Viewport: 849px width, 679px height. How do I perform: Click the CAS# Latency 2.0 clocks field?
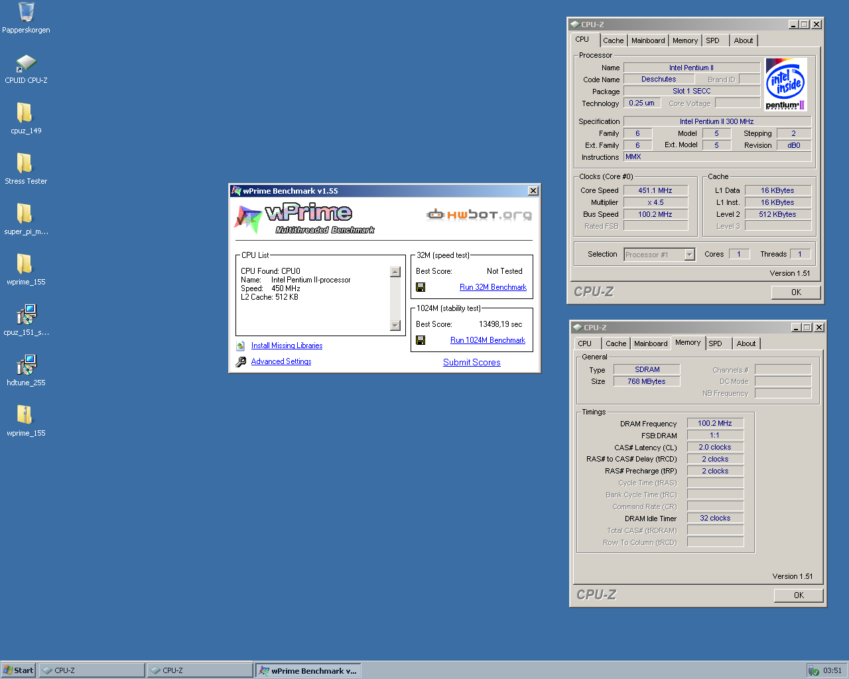click(x=715, y=447)
